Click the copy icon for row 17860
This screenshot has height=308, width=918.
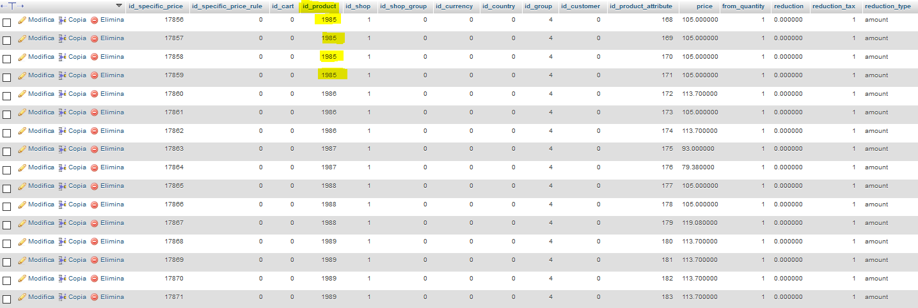(x=63, y=94)
